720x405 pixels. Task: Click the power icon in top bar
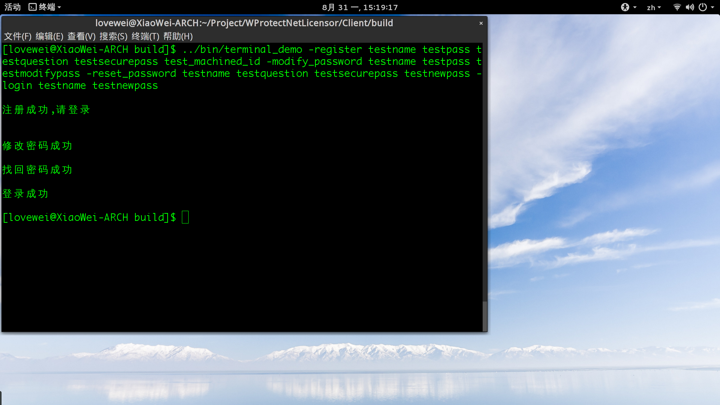click(x=703, y=7)
